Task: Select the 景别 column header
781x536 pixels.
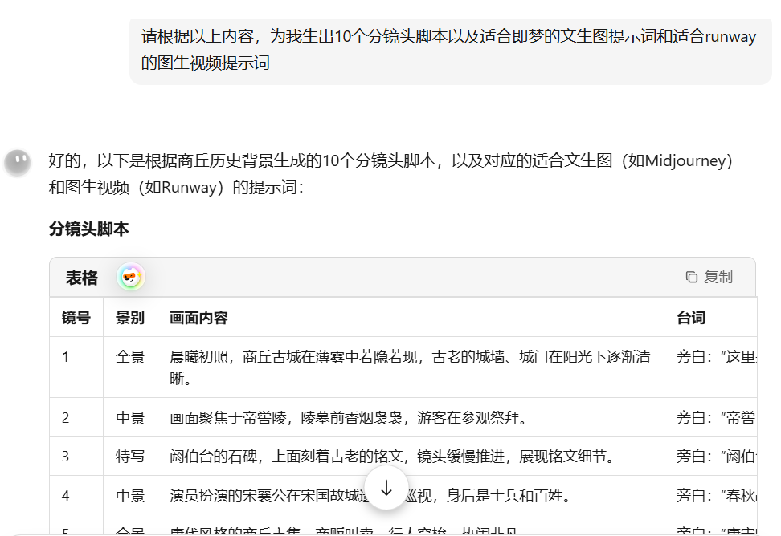Action: [130, 318]
